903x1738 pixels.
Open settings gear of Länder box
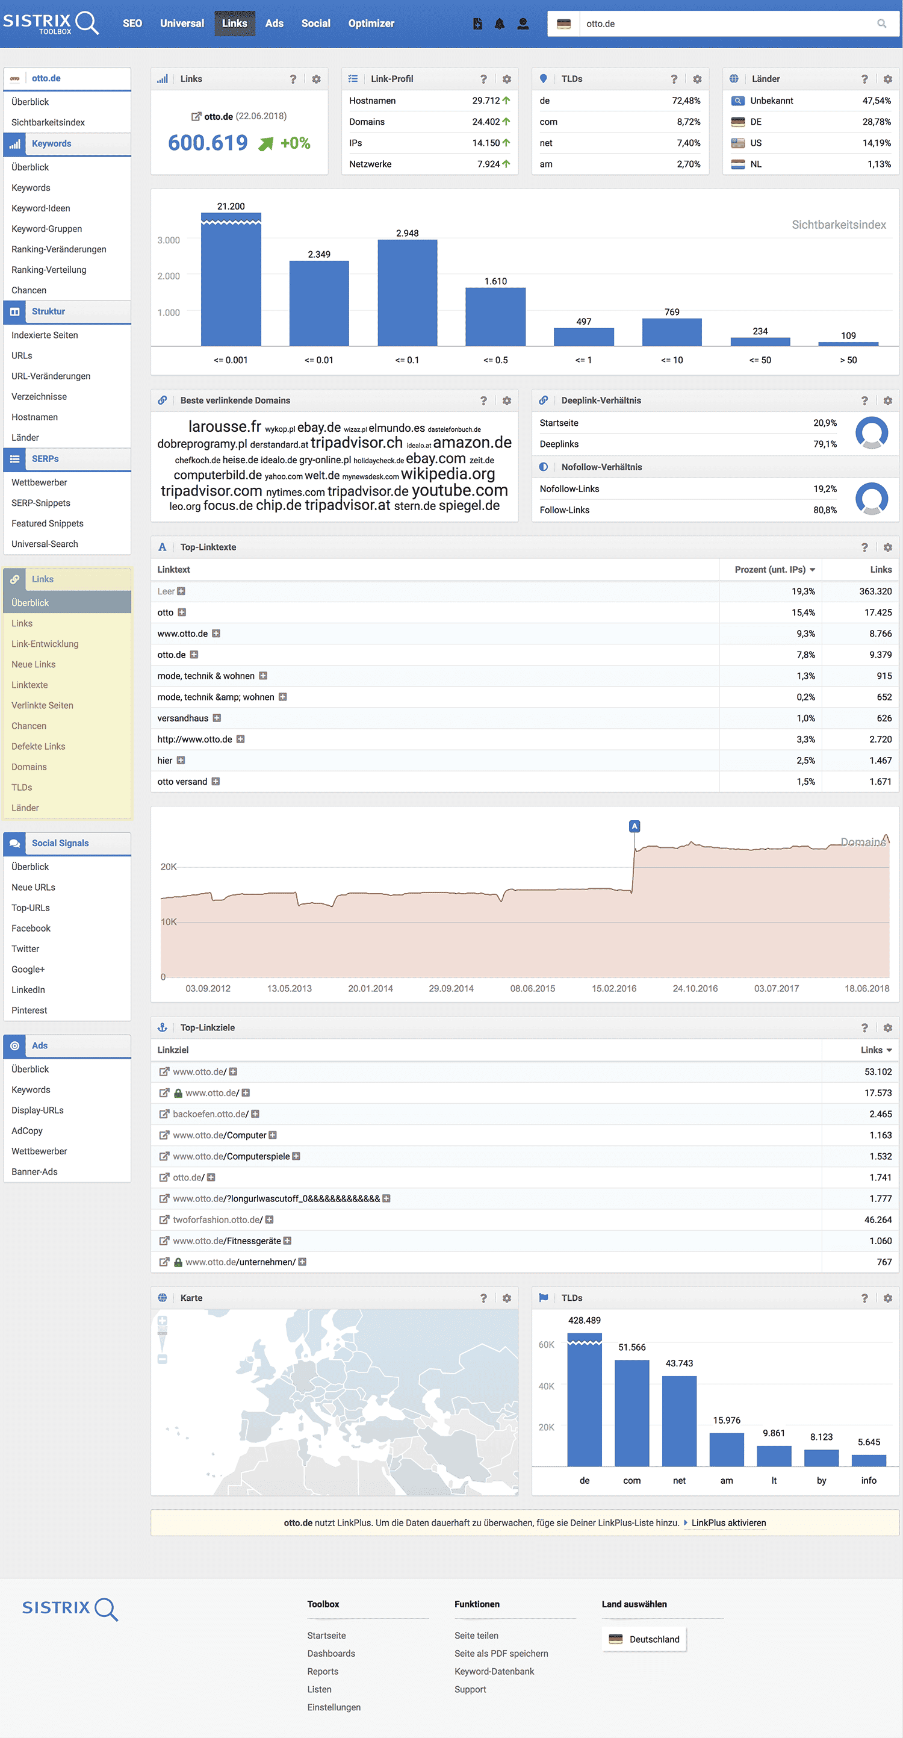point(888,79)
